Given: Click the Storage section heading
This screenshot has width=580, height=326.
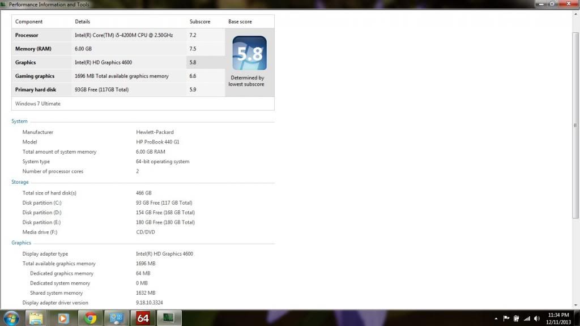Looking at the screenshot, I should [20, 182].
